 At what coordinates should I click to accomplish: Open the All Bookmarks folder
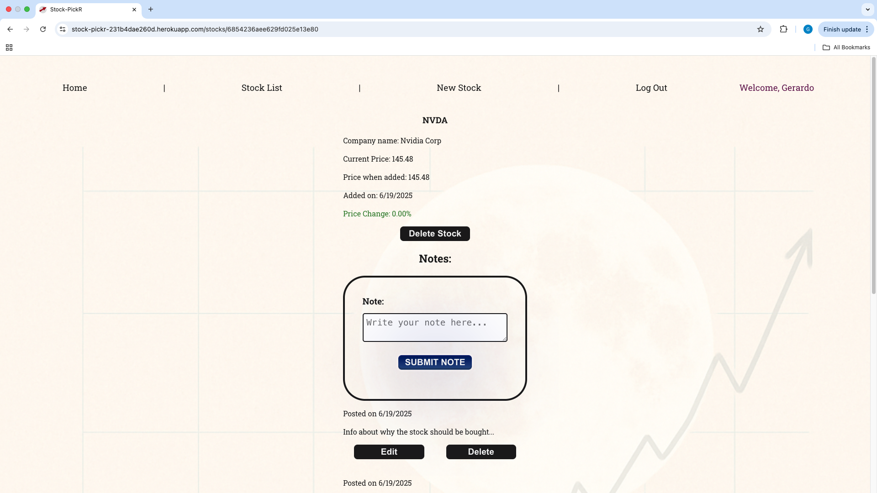[846, 47]
